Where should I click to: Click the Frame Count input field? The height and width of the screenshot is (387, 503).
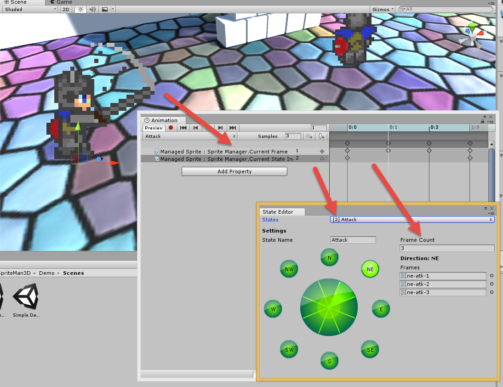coord(447,248)
